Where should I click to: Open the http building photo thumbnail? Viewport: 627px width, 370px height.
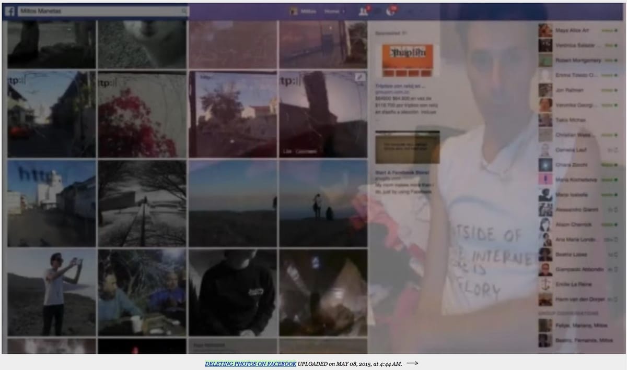(x=52, y=203)
